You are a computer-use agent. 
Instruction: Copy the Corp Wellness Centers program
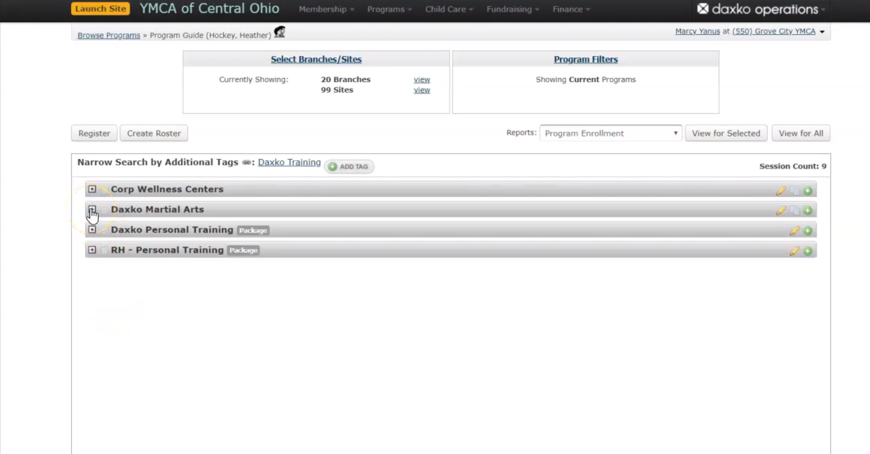pos(794,191)
